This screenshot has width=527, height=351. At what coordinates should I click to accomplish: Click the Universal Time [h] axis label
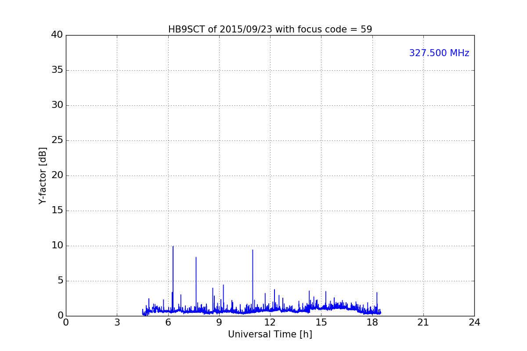(270, 334)
